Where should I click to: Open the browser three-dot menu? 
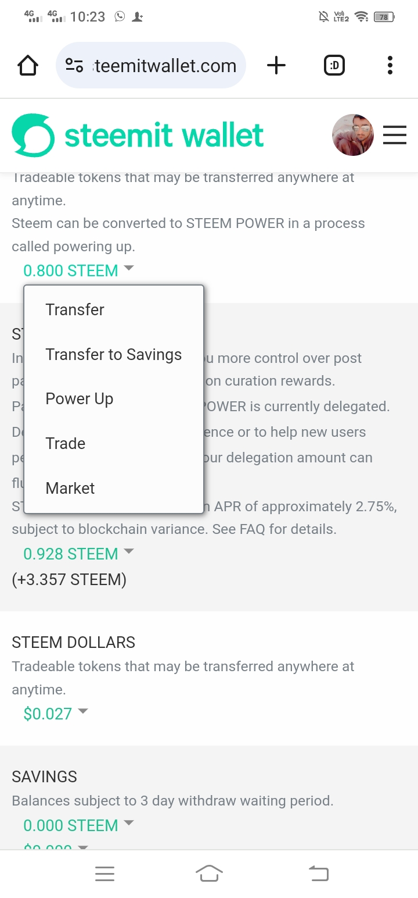(390, 65)
